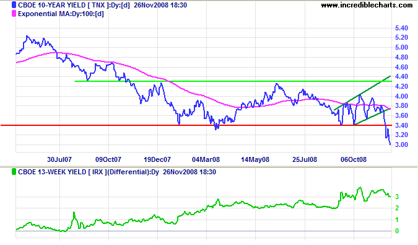
Task: Click the differential axis value 2
Action: pos(397,208)
